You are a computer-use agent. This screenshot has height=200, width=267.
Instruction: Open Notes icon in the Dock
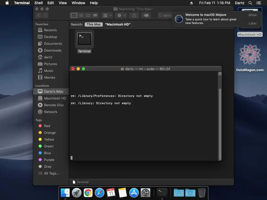[123, 193]
